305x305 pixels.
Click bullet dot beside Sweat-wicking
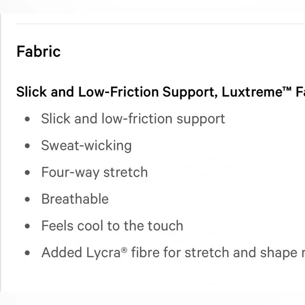click(x=27, y=146)
